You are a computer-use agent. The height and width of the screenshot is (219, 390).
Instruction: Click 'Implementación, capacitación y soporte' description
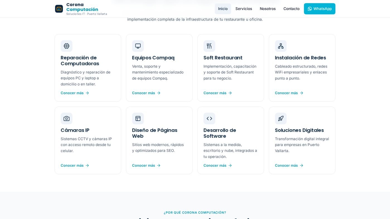point(230,72)
